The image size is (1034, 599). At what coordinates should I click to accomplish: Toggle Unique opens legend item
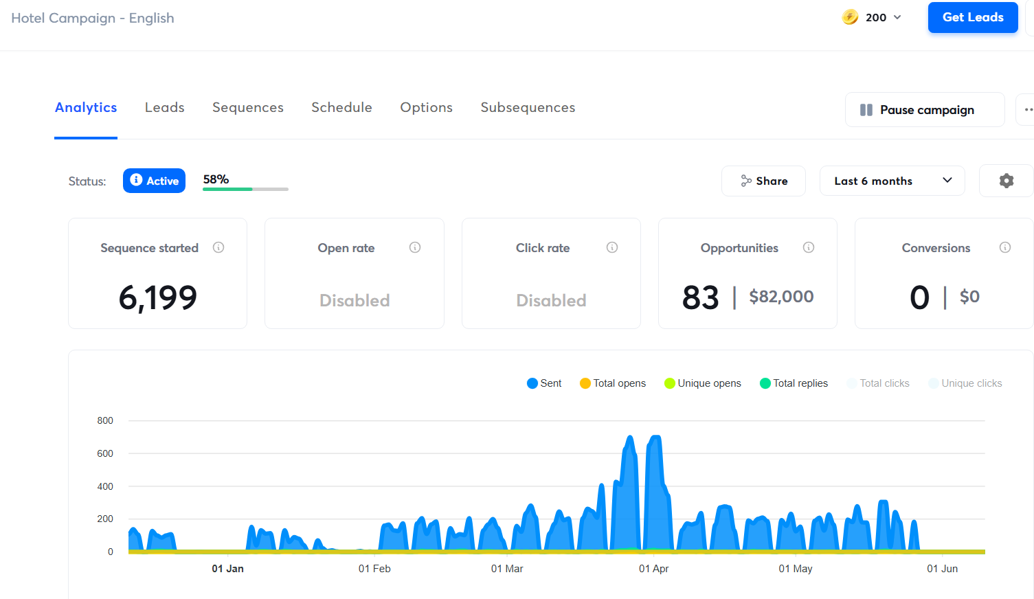(x=703, y=383)
